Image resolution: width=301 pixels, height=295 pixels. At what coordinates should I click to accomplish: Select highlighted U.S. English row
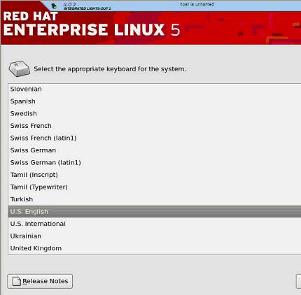[x=155, y=212]
